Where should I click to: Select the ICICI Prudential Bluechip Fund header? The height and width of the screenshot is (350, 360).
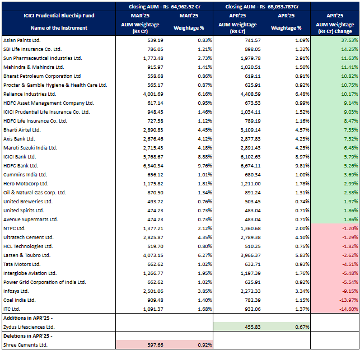pos(59,16)
